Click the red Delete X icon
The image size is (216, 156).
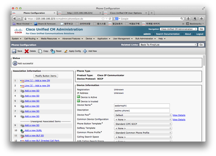pyautogui.click(x=27, y=51)
